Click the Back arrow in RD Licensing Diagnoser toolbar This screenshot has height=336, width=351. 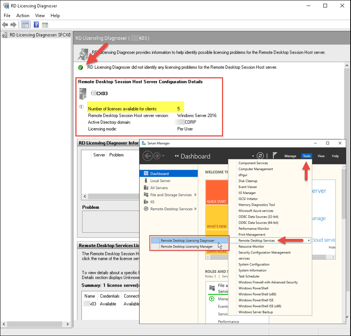pos(5,25)
